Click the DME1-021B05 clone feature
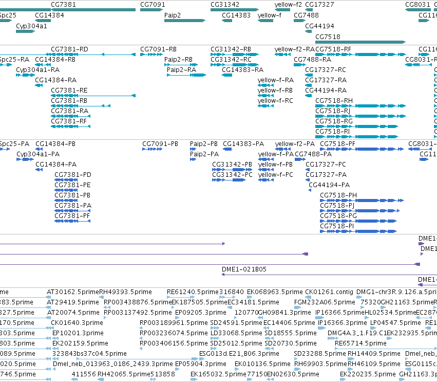This screenshot has width=437, height=382. (329, 275)
